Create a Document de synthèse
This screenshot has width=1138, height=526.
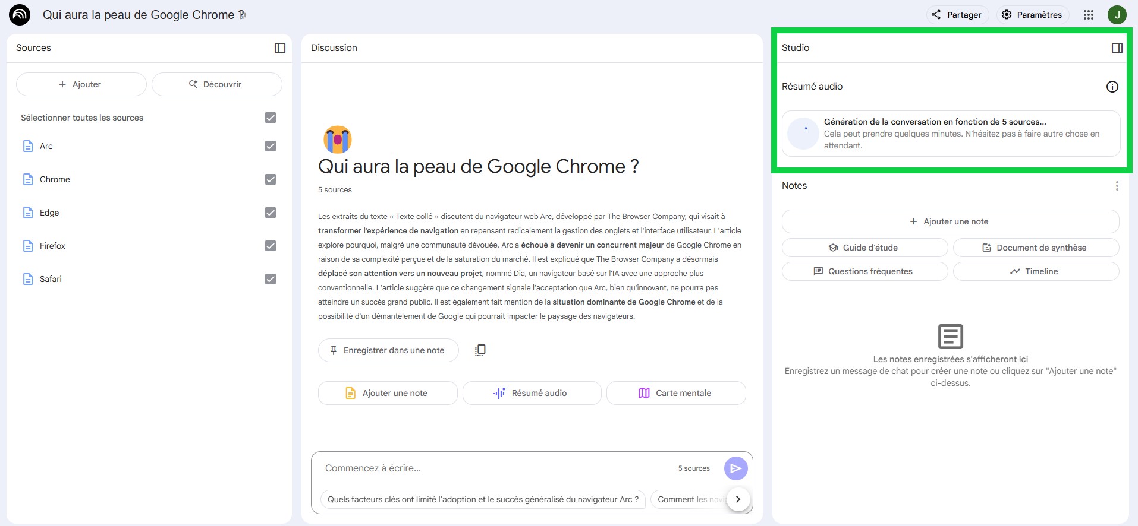[1036, 248]
